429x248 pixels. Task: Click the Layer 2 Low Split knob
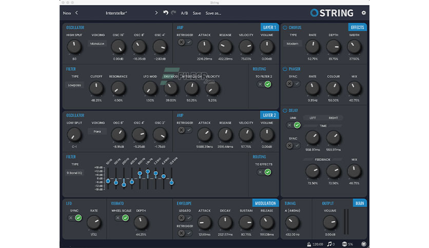(74, 135)
